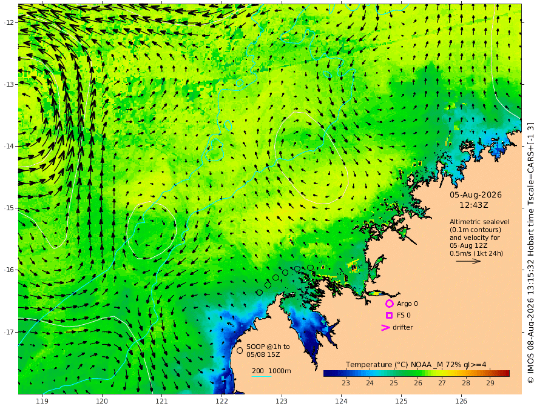The height and width of the screenshot is (412, 534).
Task: Click the 'FS 0' legend label
Action: (404, 316)
